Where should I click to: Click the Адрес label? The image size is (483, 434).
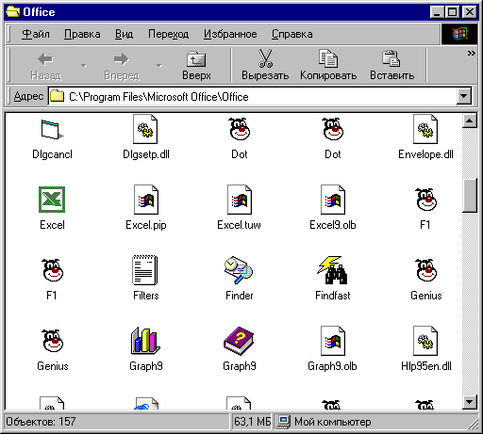28,96
